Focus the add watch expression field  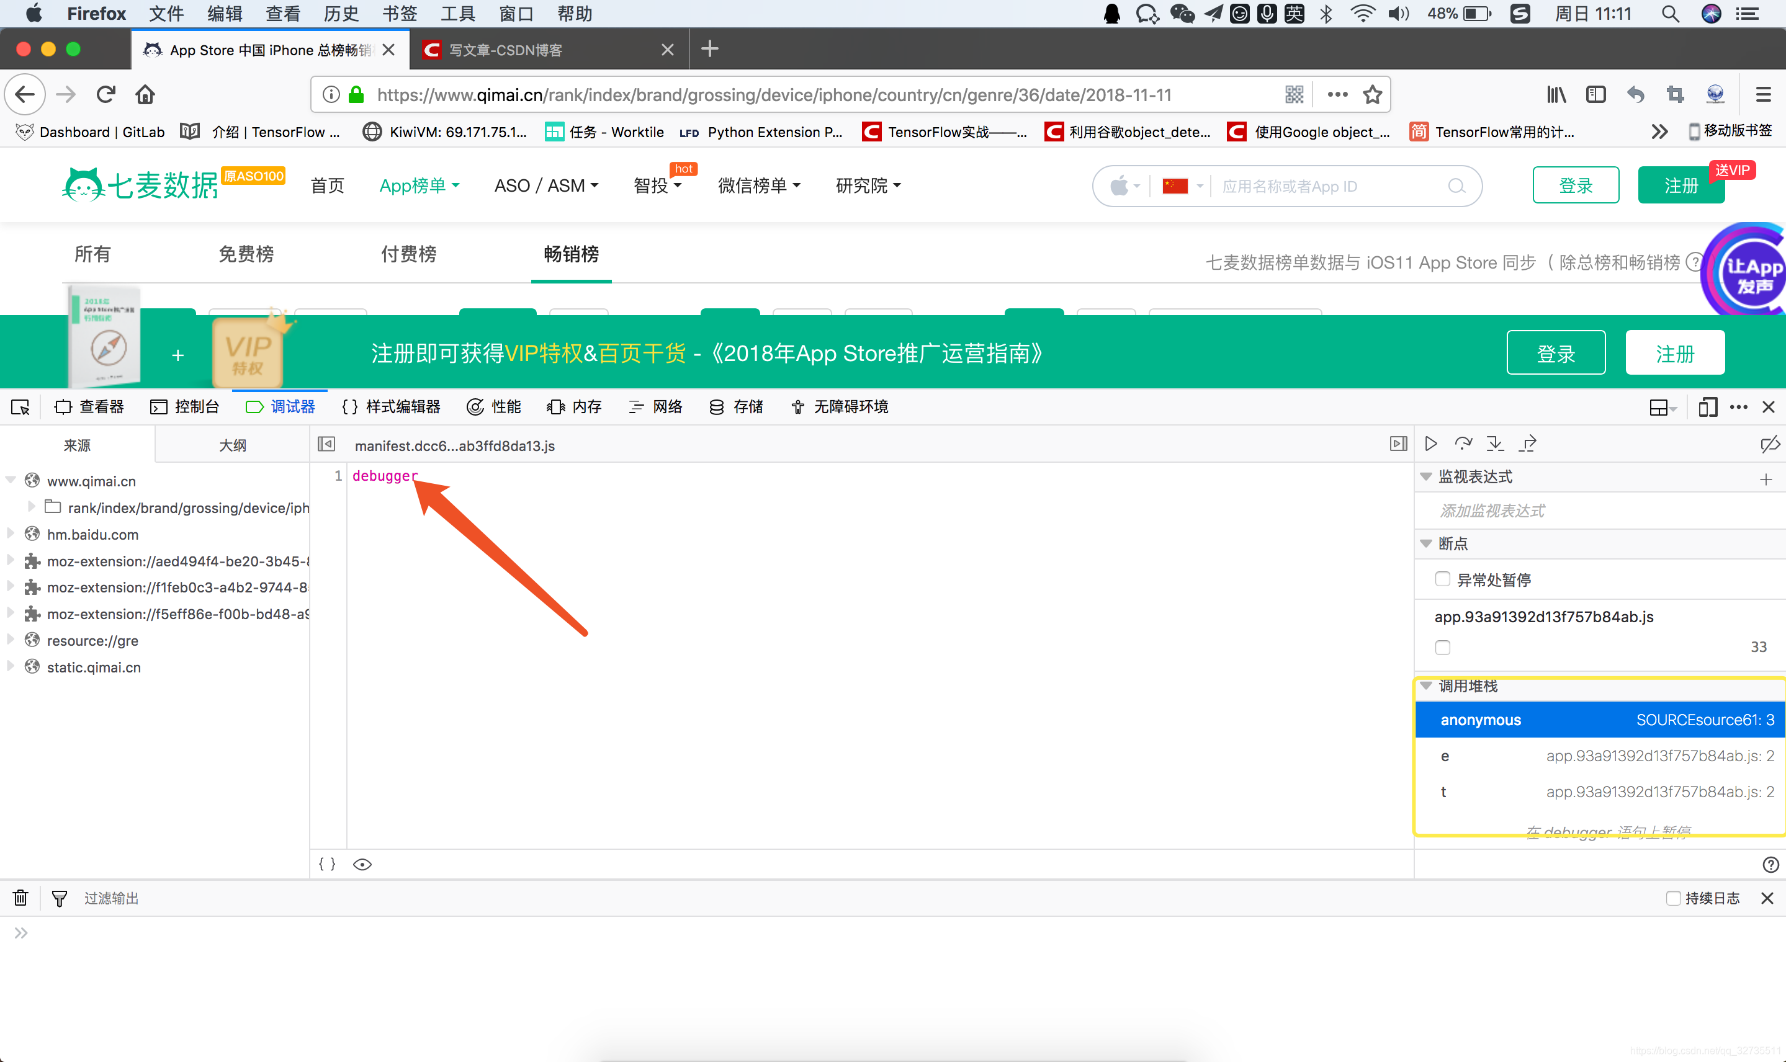pos(1599,511)
